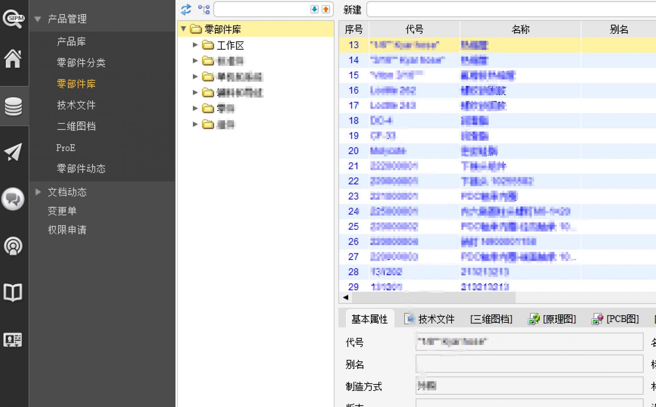Select the database stack sidebar icon
Image resolution: width=656 pixels, height=407 pixels.
13,107
